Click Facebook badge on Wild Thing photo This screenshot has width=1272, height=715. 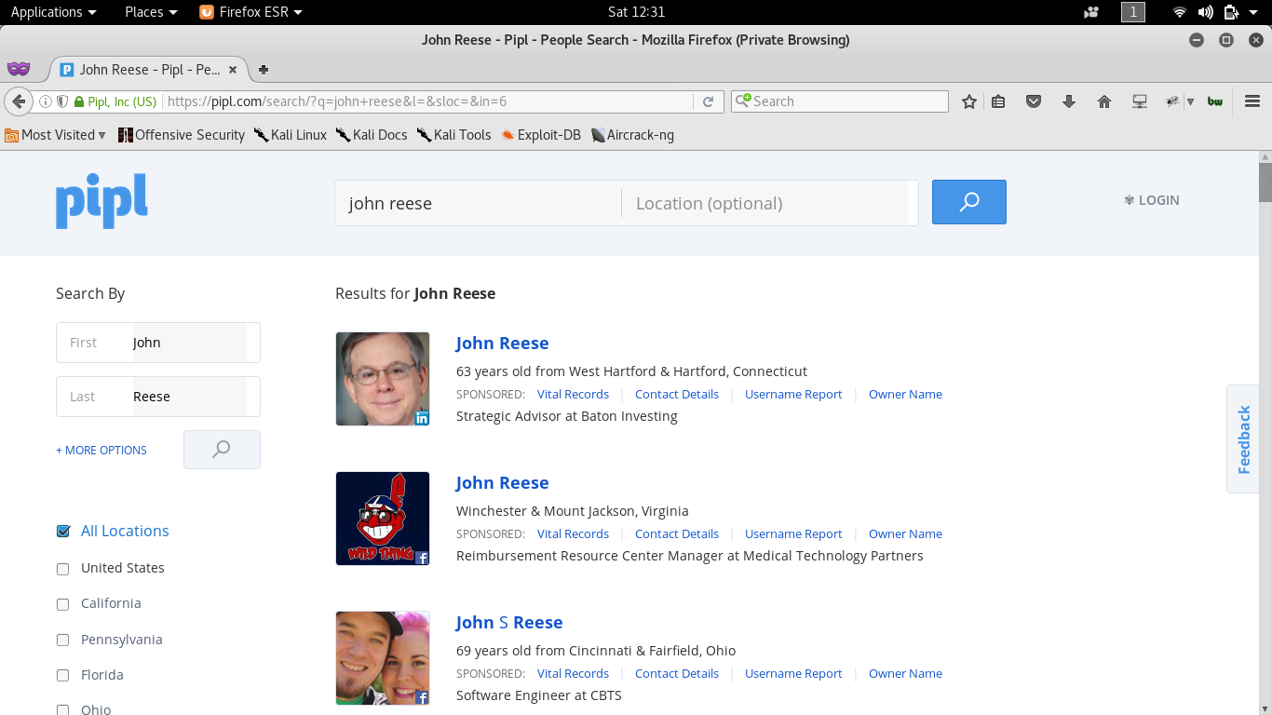[x=422, y=558]
